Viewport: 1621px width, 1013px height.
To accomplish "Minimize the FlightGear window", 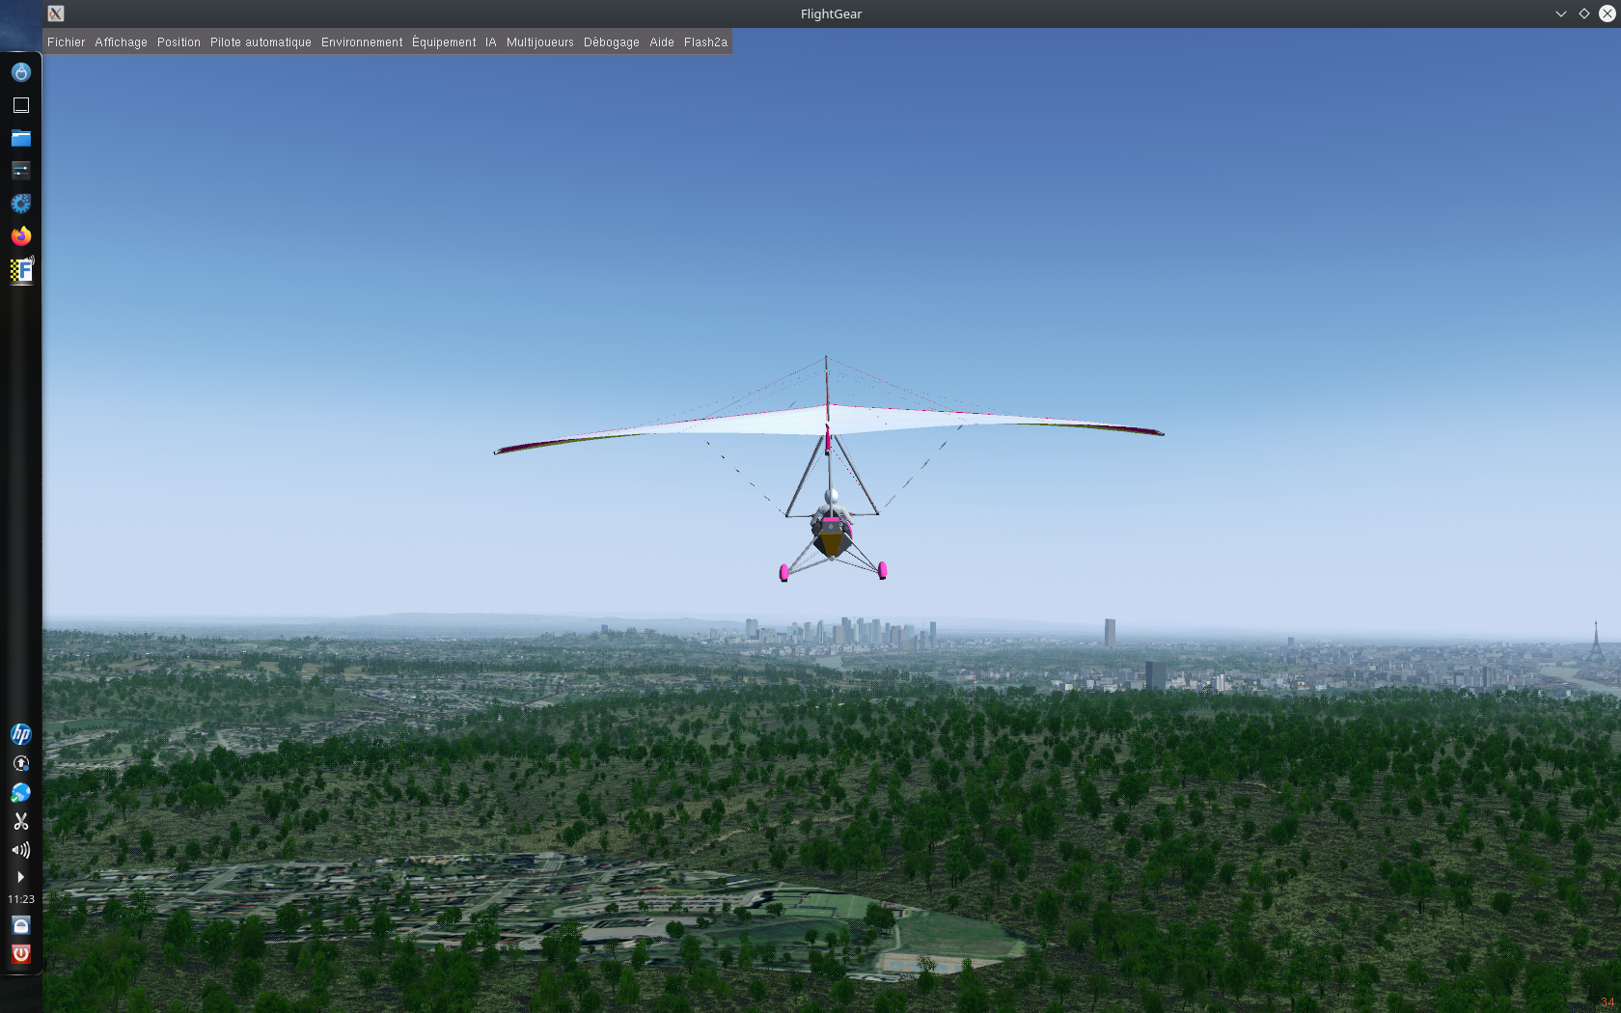I will (x=1561, y=14).
